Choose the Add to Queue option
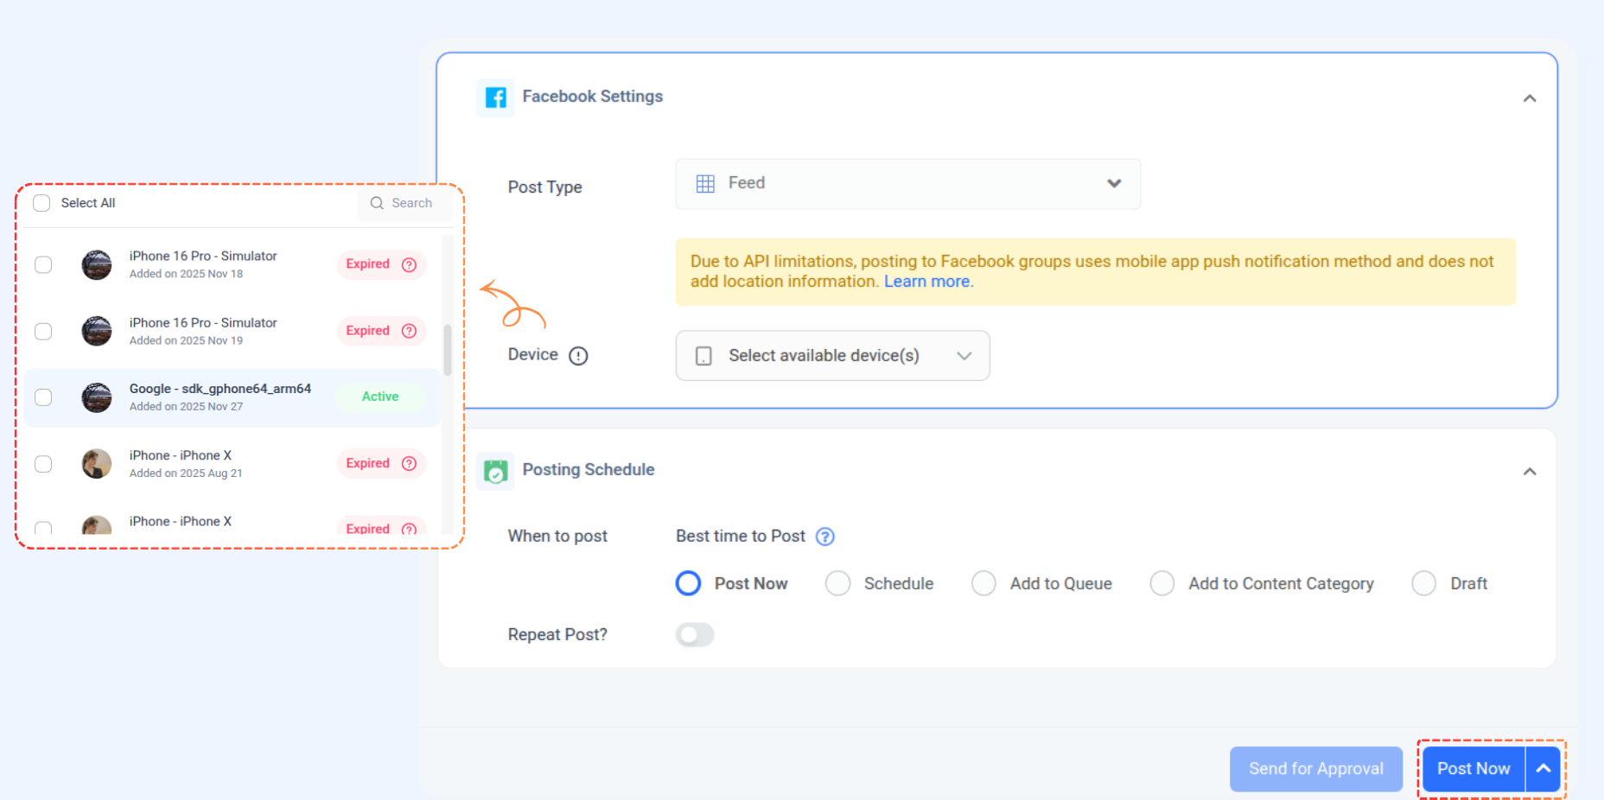This screenshot has width=1604, height=800. click(x=983, y=583)
